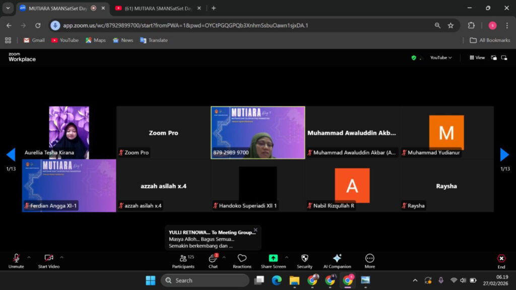516x290 pixels.
Task: Click the Windows taskbar Search box
Action: [205, 280]
